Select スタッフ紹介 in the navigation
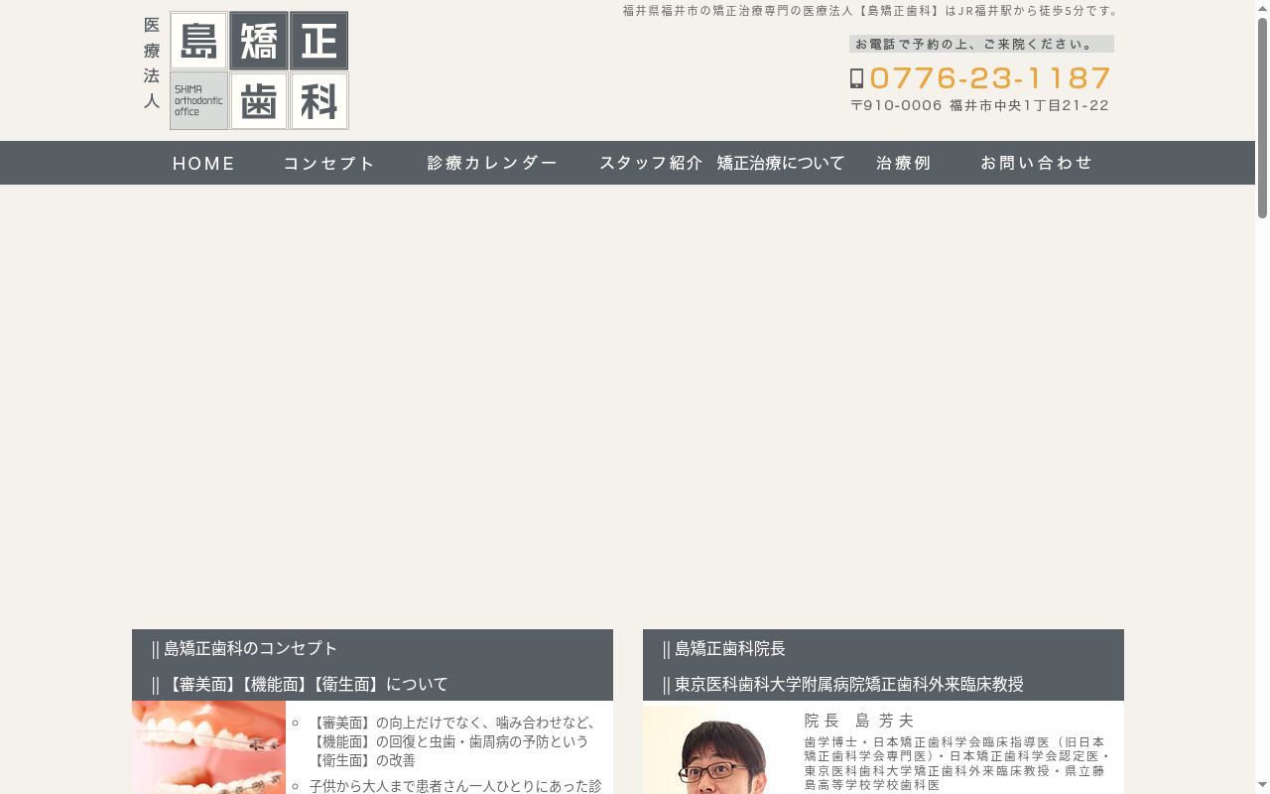 tap(651, 163)
